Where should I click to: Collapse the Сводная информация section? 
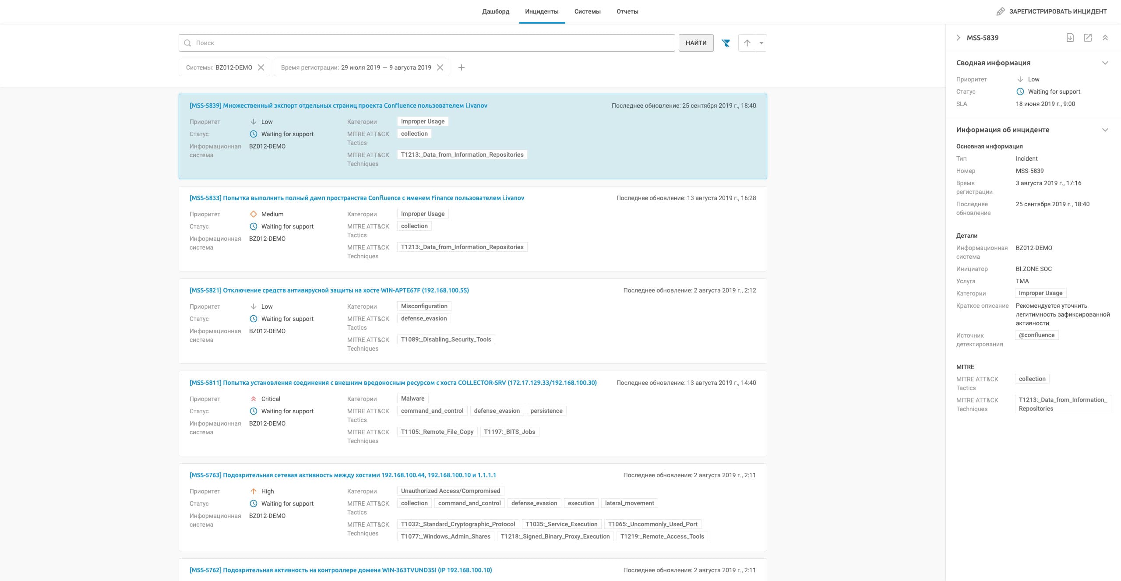tap(1105, 63)
